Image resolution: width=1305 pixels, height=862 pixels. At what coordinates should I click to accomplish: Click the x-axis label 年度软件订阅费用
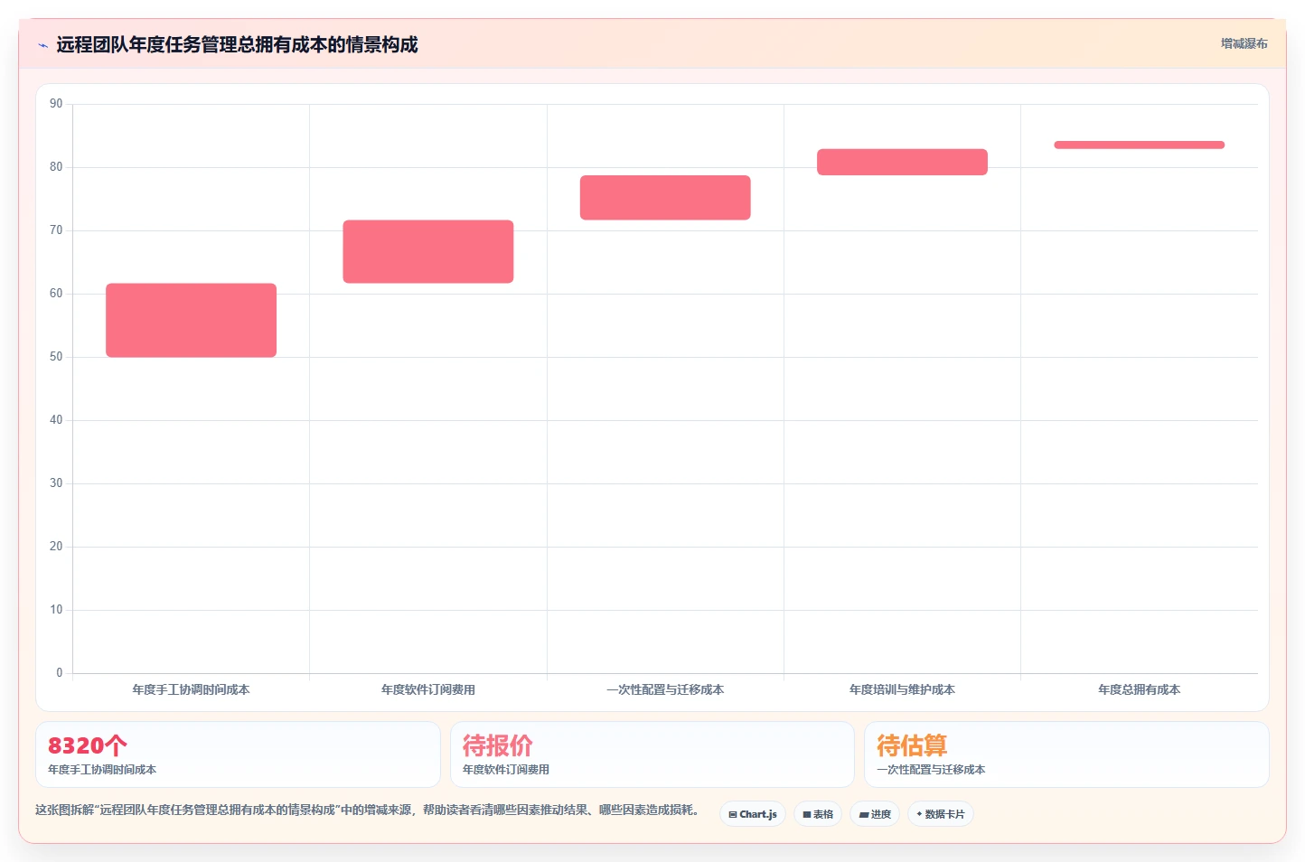[x=428, y=689]
